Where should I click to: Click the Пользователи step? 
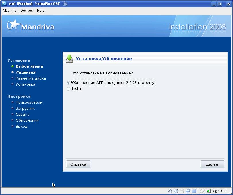[x=29, y=103]
